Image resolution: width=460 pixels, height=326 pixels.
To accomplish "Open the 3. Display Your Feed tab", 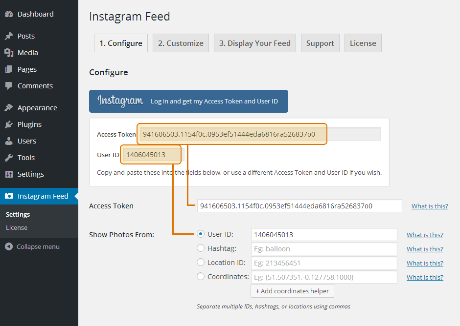I will [x=254, y=43].
